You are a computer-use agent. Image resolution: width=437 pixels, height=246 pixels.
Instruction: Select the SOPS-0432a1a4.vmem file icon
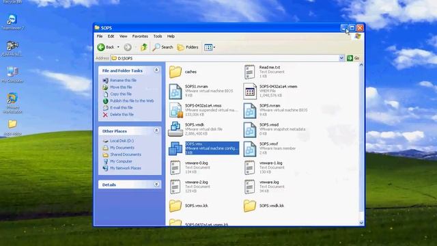pyautogui.click(x=250, y=91)
